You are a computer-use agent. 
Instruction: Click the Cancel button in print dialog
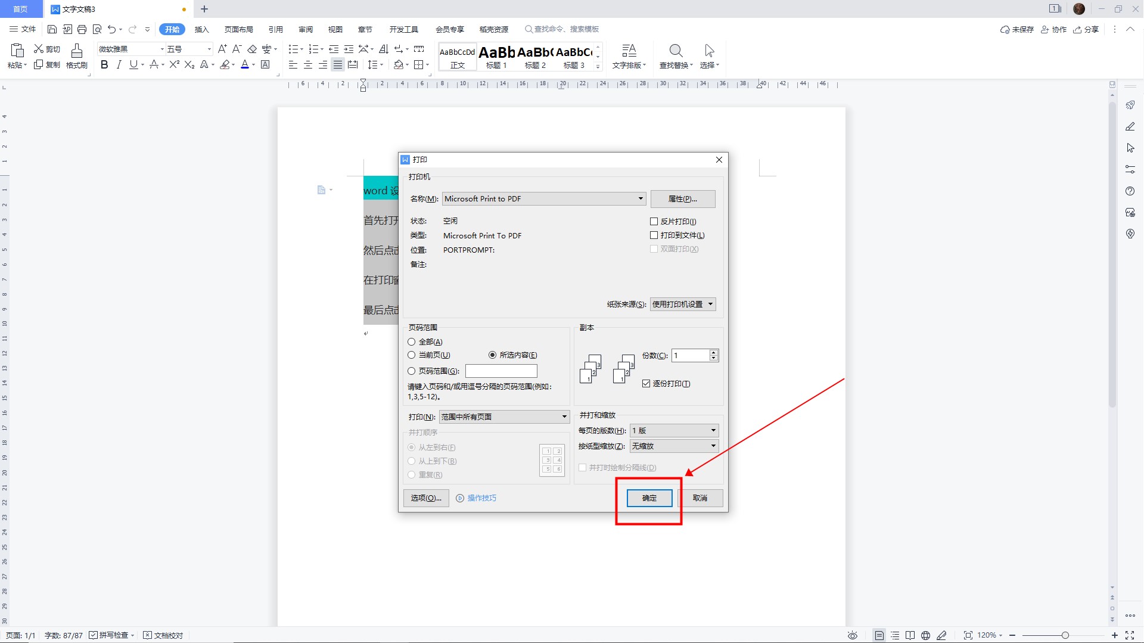[x=700, y=498]
